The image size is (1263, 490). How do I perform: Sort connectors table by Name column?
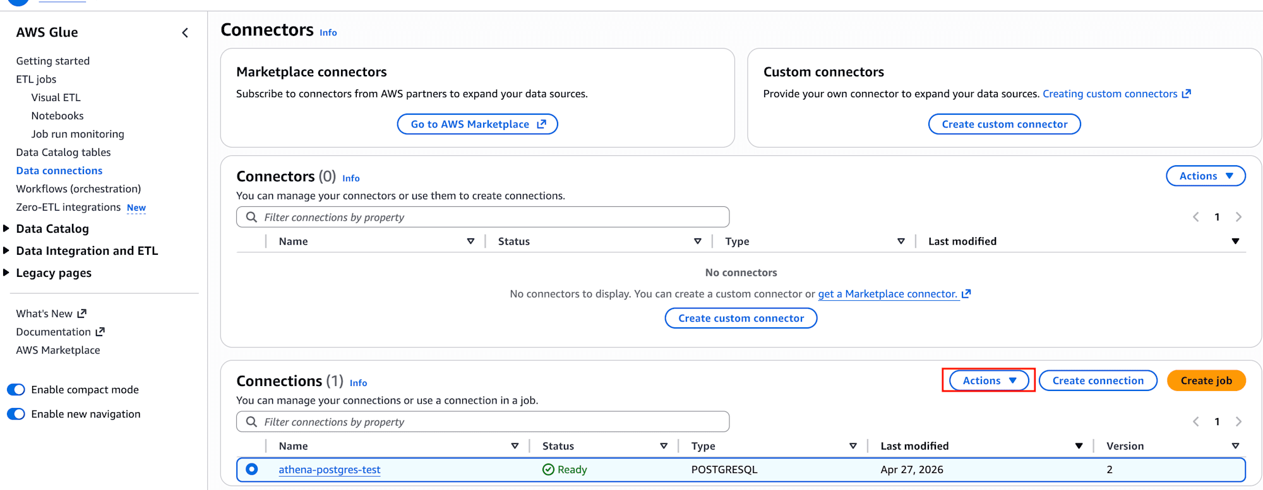click(470, 242)
